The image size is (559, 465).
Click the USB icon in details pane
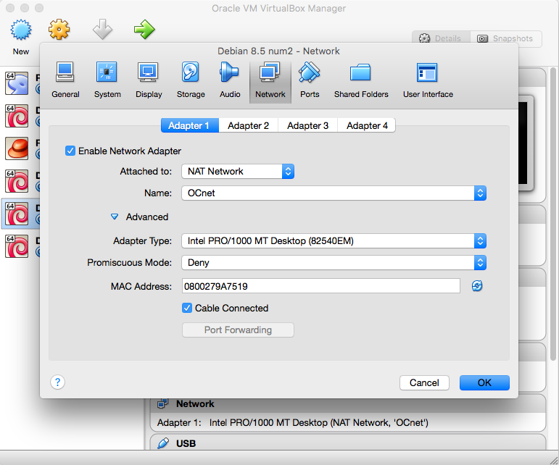(x=163, y=443)
